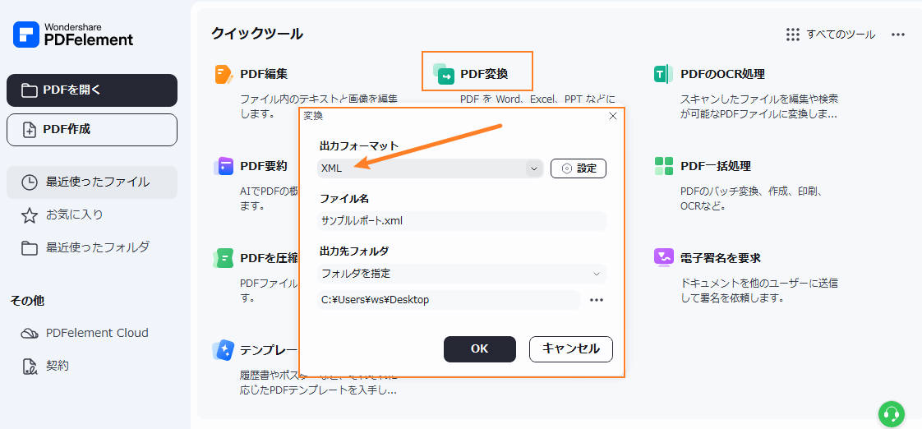Click the 設定 button in dialog

[579, 168]
